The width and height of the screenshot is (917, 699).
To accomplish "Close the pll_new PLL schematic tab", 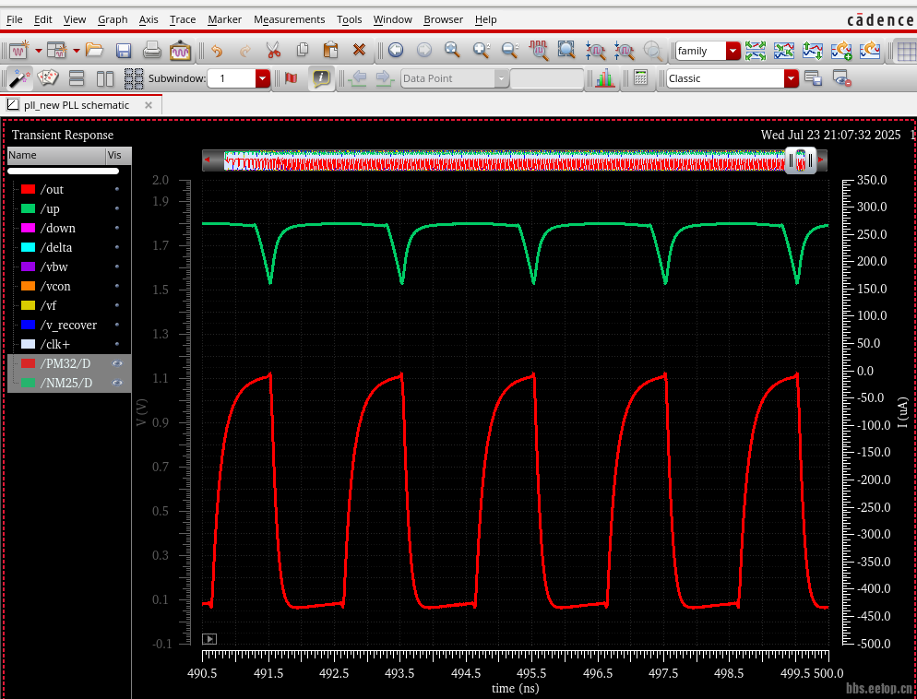I will click(149, 105).
